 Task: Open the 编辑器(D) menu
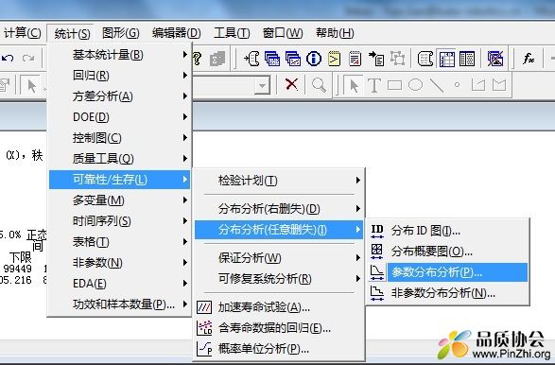(x=176, y=33)
